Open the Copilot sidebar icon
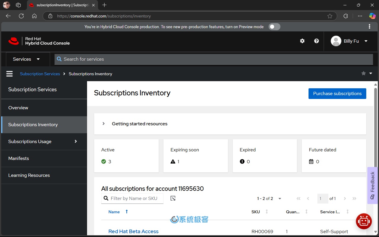 [x=372, y=16]
